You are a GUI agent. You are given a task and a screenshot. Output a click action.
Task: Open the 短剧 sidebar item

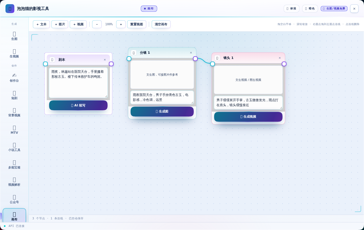click(x=14, y=95)
